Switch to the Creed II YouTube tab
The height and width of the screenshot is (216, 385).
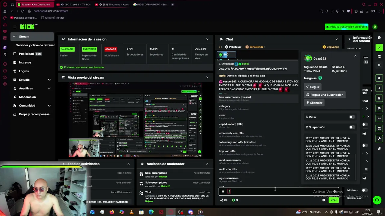pyautogui.click(x=73, y=4)
